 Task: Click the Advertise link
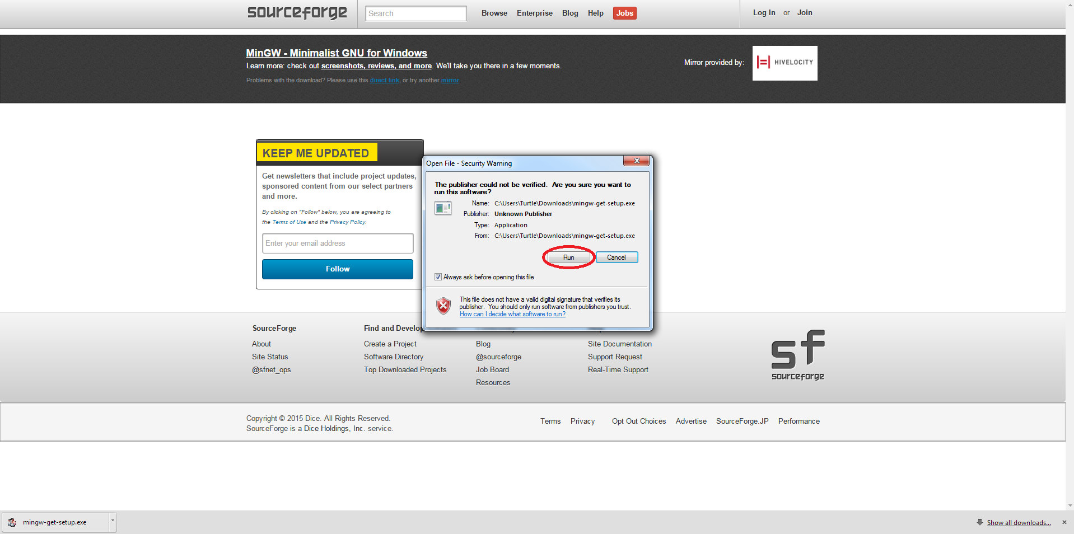tap(691, 421)
